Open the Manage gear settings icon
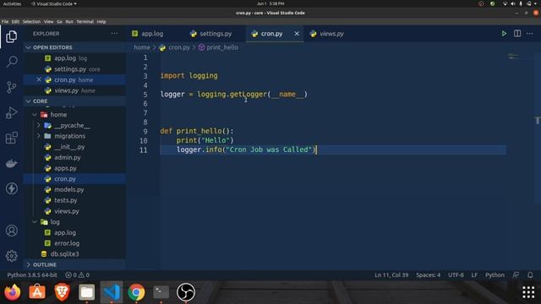This screenshot has height=304, width=541. point(11,256)
